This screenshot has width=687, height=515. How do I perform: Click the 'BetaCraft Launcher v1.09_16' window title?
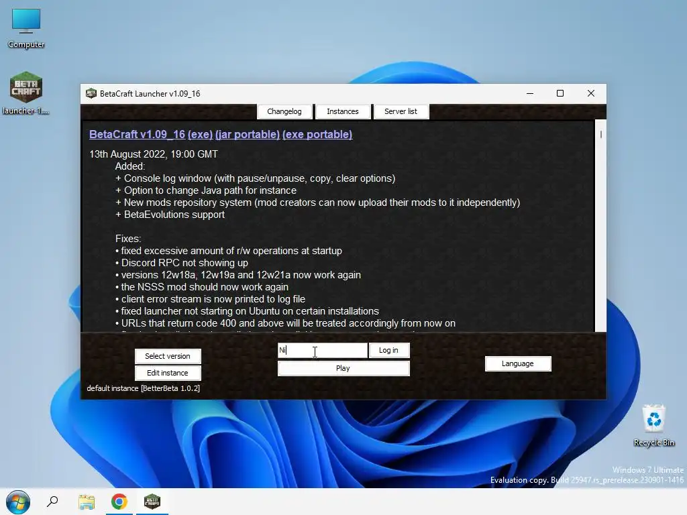pyautogui.click(x=150, y=94)
